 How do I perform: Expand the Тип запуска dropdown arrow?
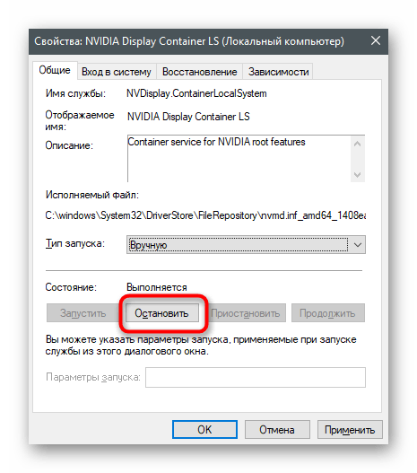357,245
